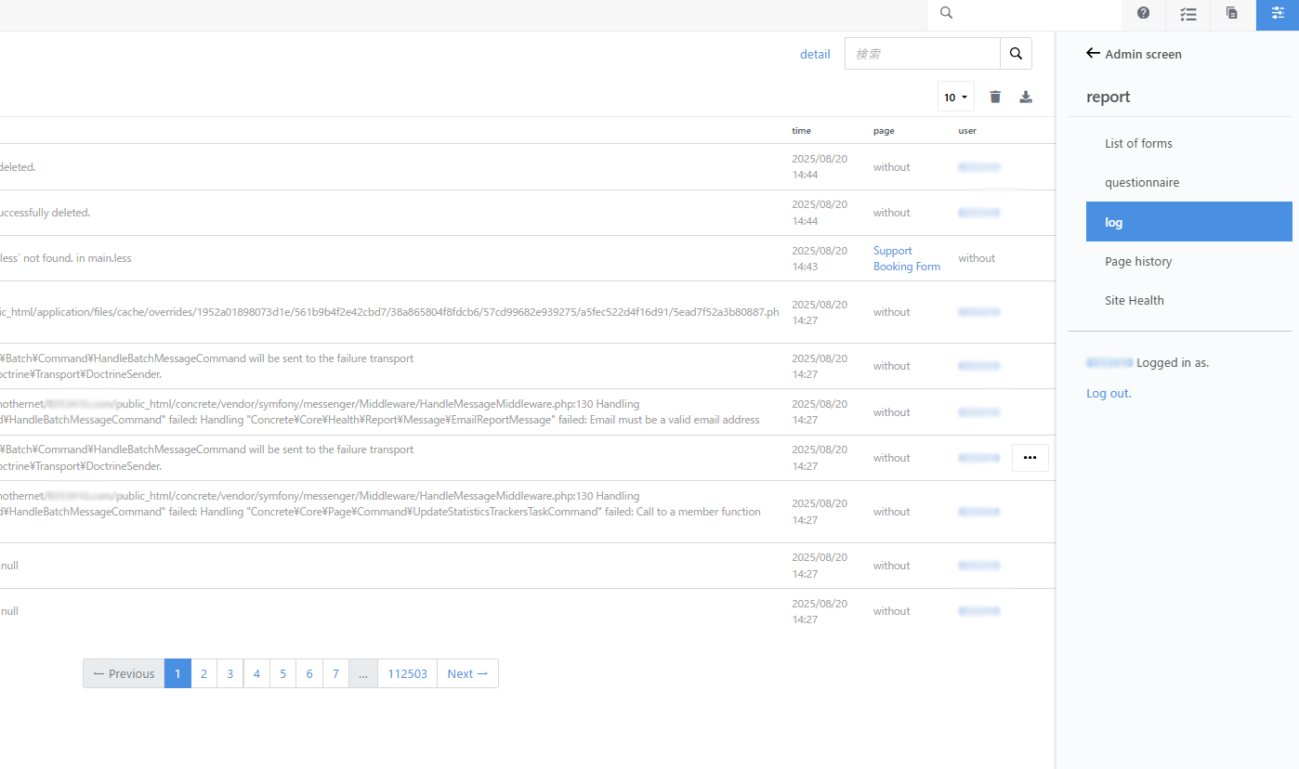Select List of forms in sidebar
The image size is (1299, 769).
pos(1138,143)
